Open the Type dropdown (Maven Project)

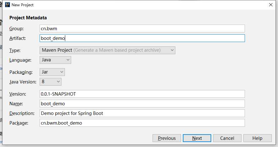tap(107, 50)
